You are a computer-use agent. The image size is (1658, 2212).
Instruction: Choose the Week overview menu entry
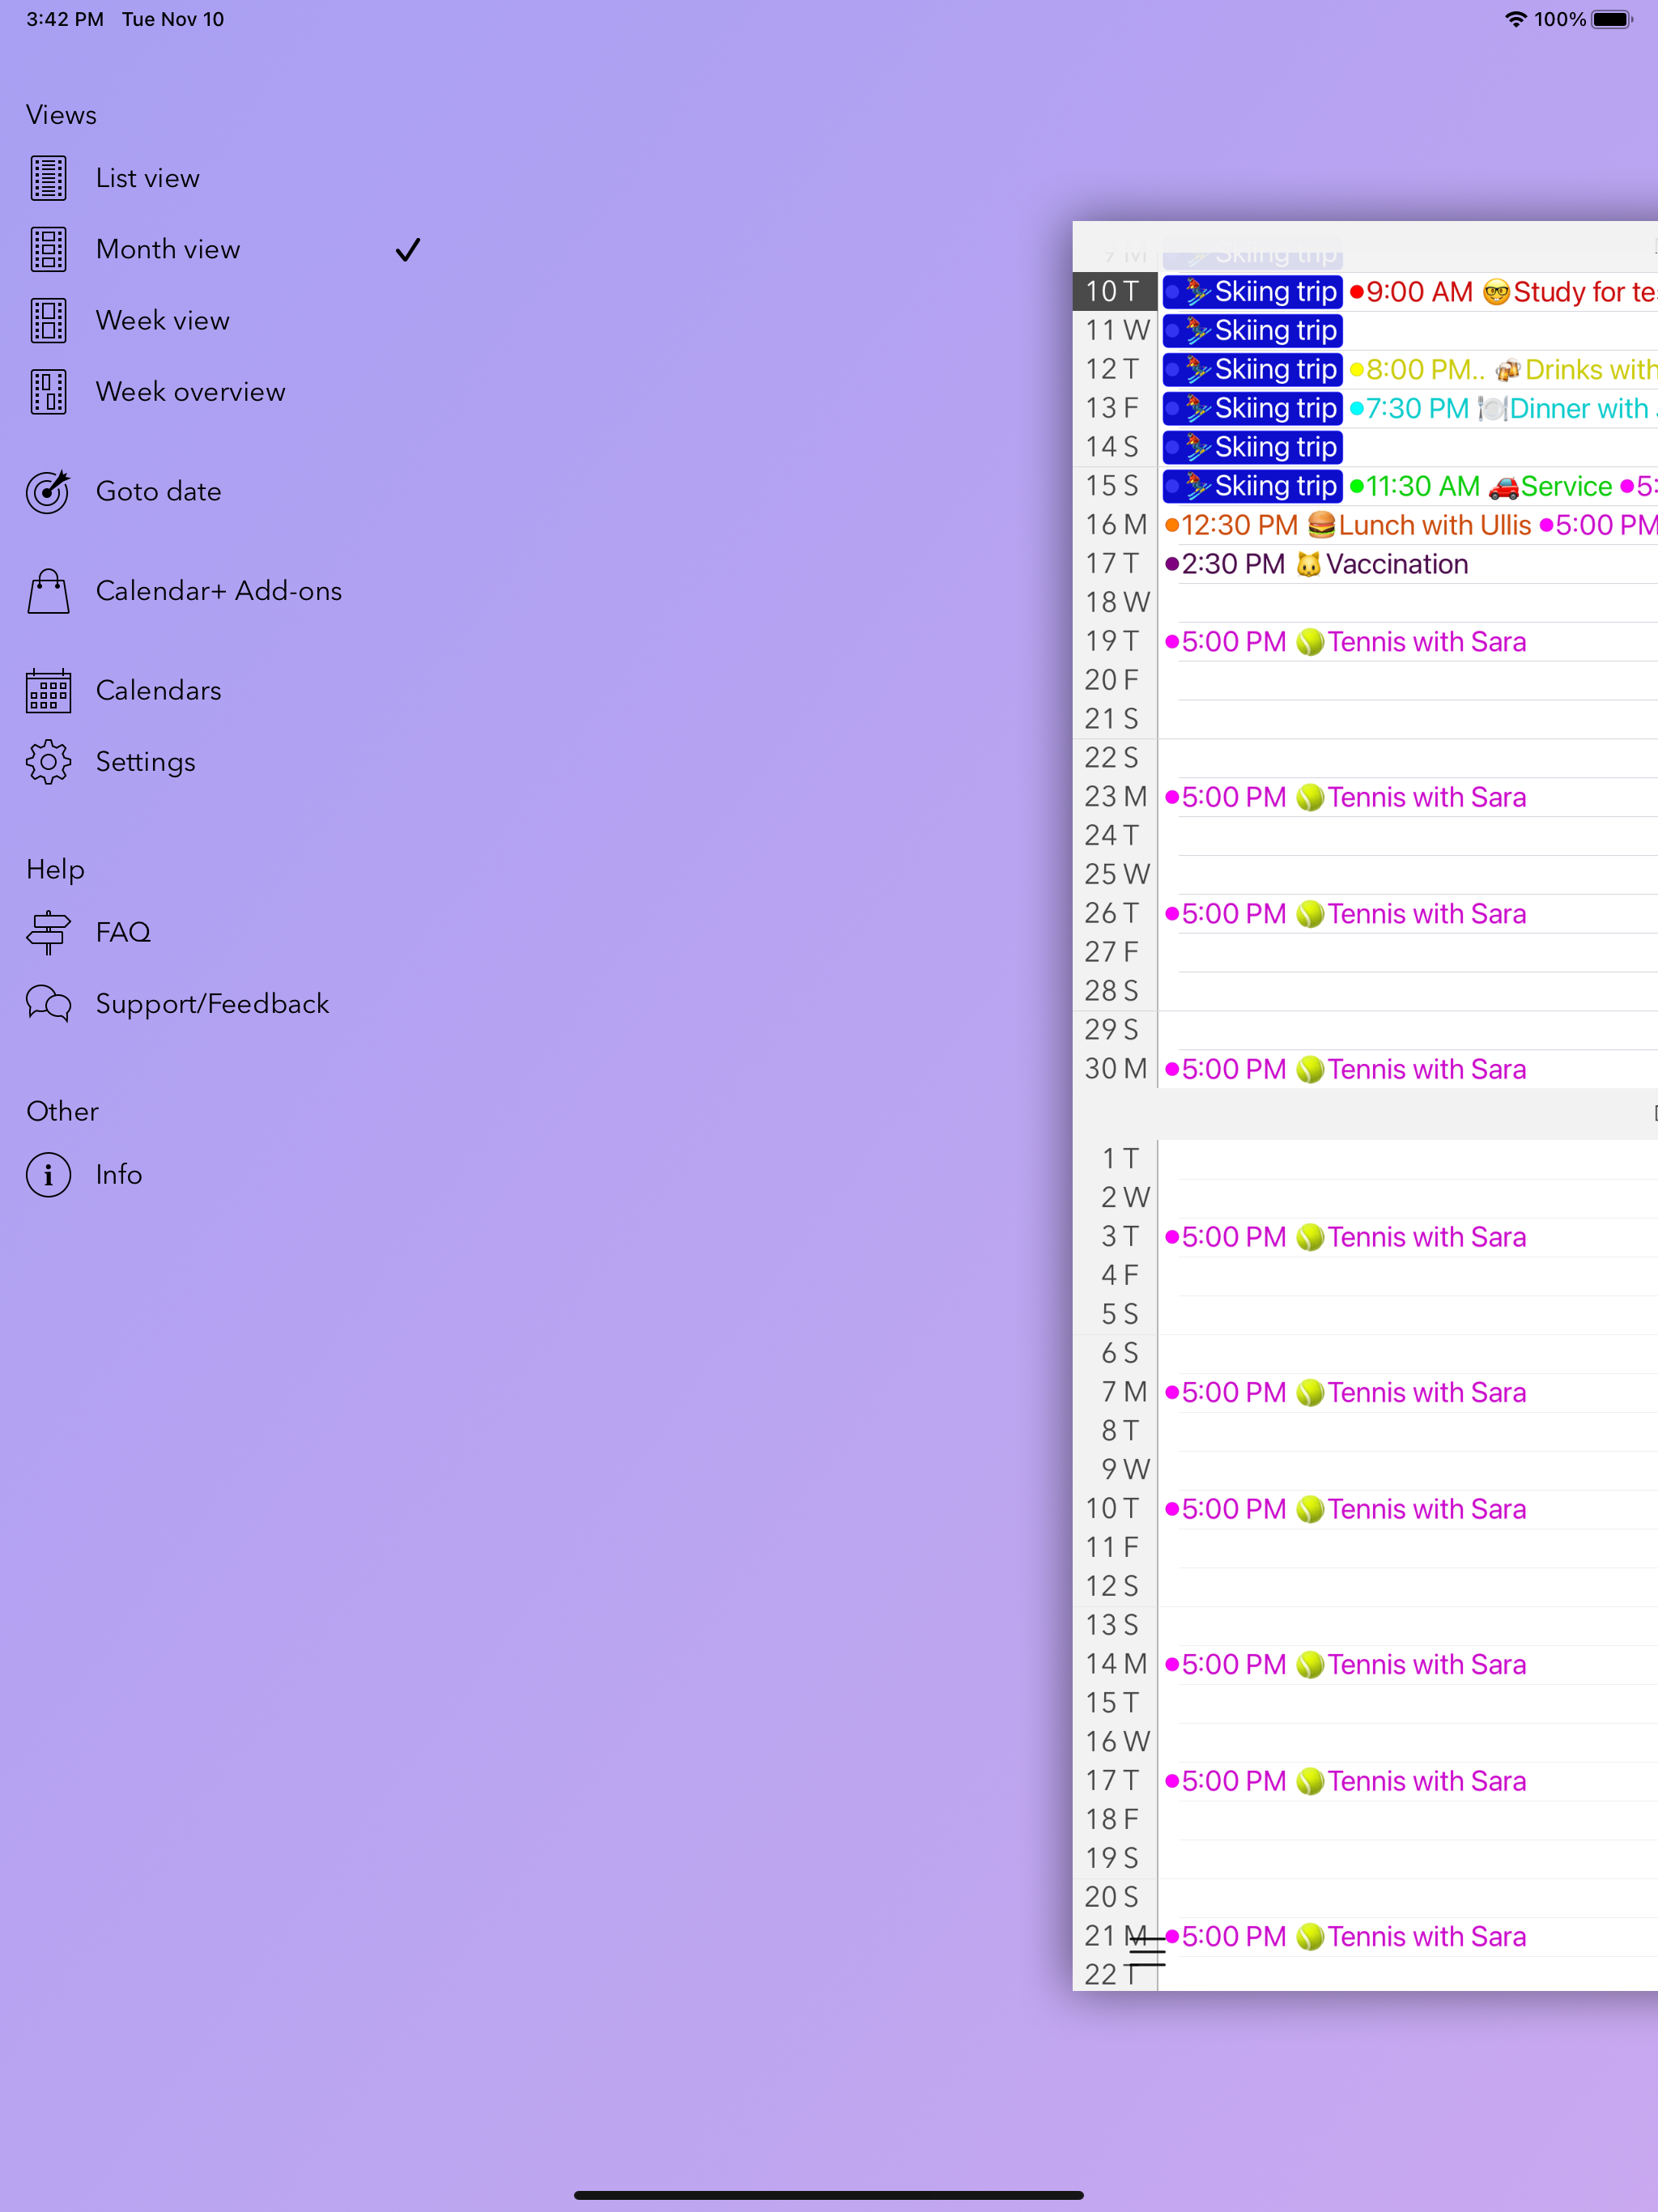click(x=190, y=391)
